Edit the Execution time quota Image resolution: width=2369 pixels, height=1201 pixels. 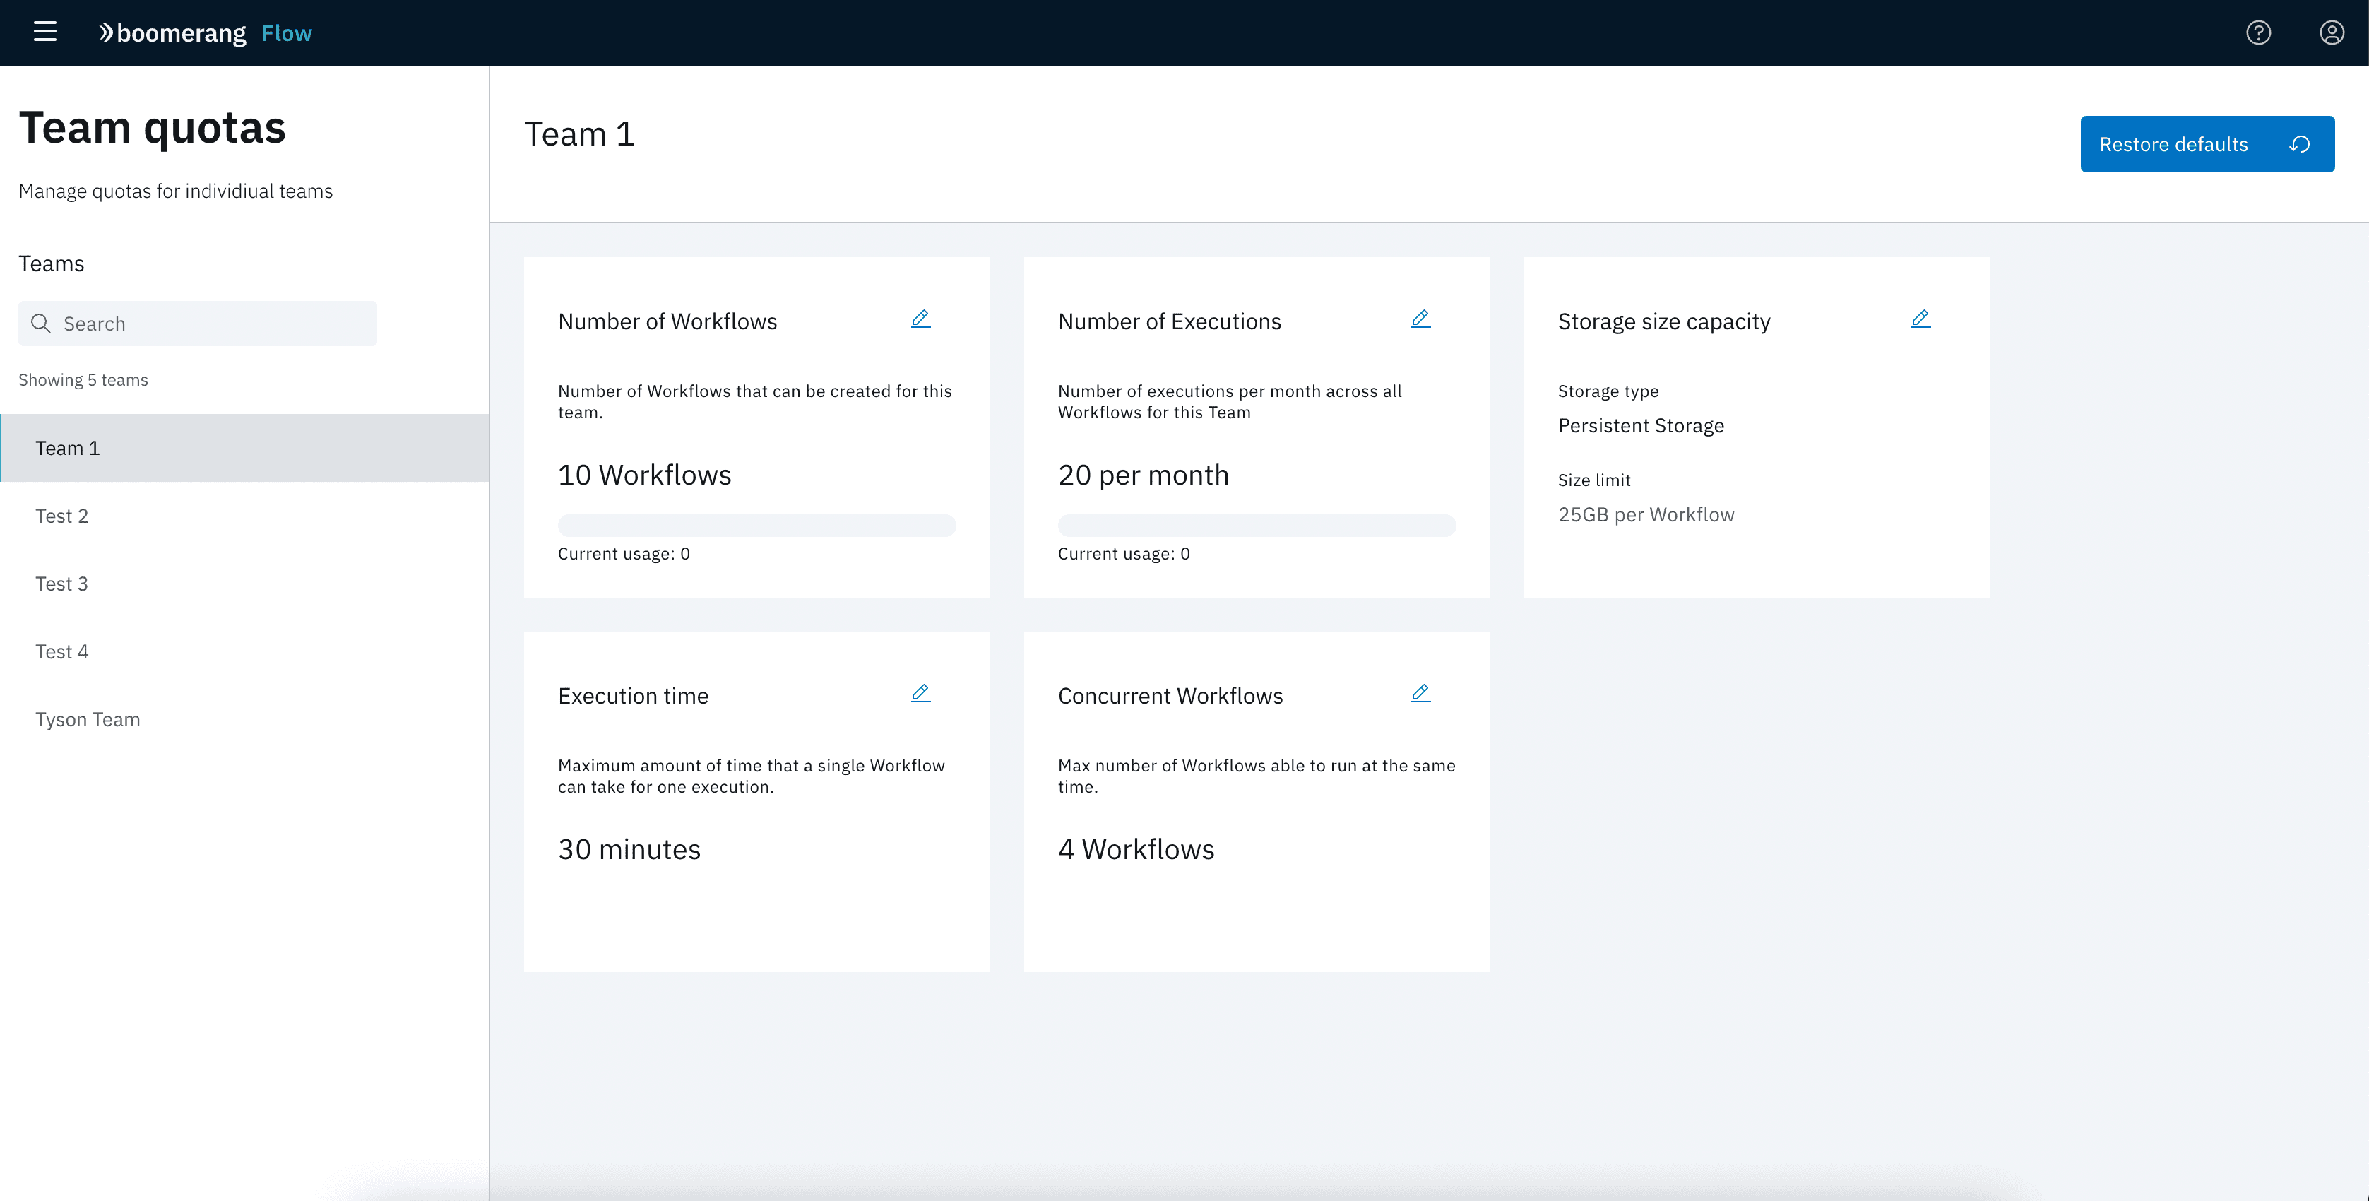click(920, 693)
